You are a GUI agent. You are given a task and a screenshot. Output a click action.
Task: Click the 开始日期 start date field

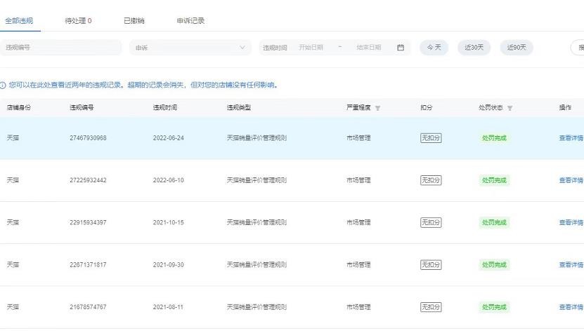click(x=311, y=48)
